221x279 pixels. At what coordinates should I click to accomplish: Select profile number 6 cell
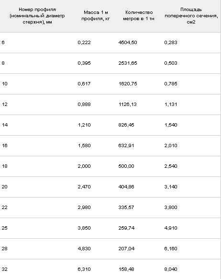3,43
